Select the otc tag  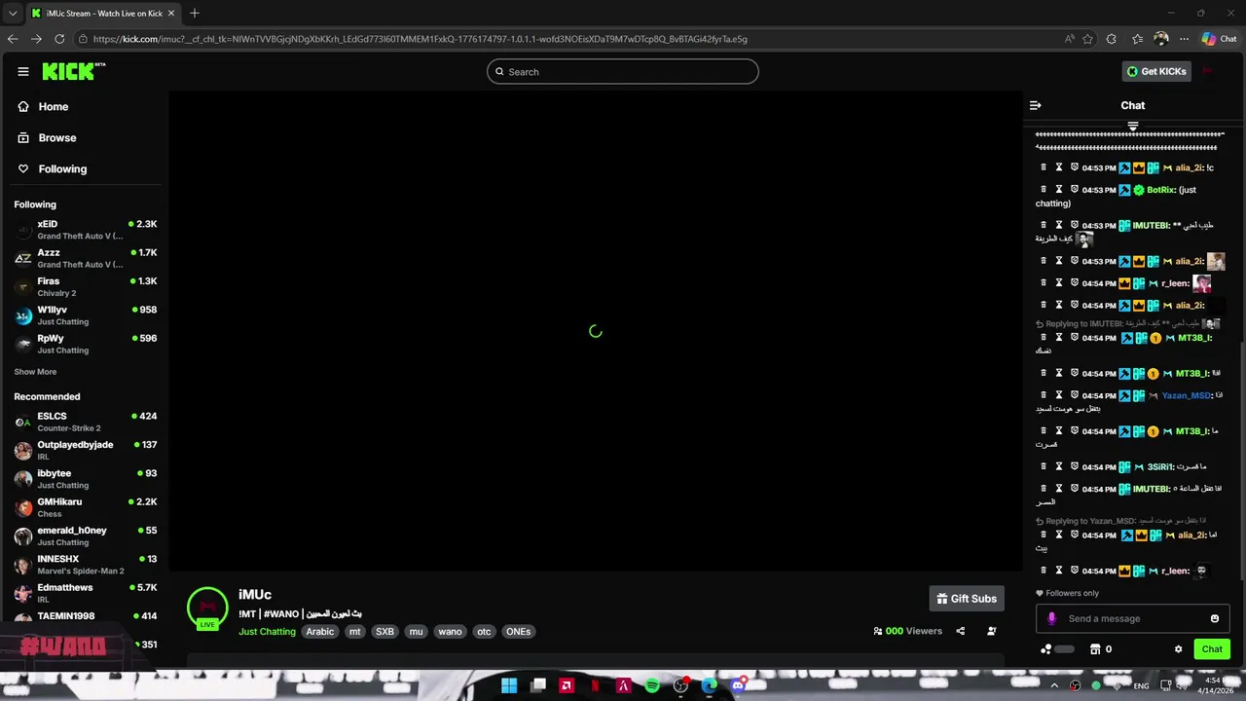[x=484, y=632]
